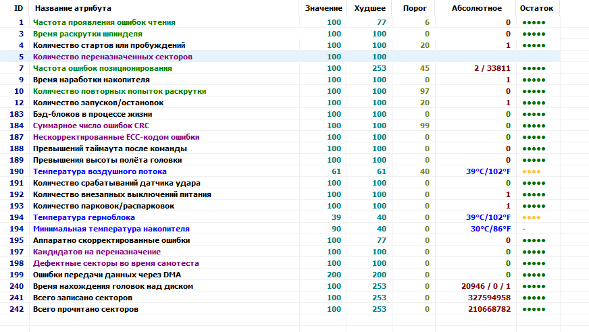Select 'Частота ошибок позиционирования' row
589x332 pixels.
point(280,68)
